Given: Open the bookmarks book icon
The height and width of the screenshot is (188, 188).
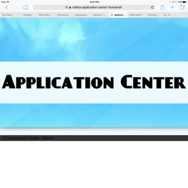Looking at the screenshot, I should (x=26, y=7).
